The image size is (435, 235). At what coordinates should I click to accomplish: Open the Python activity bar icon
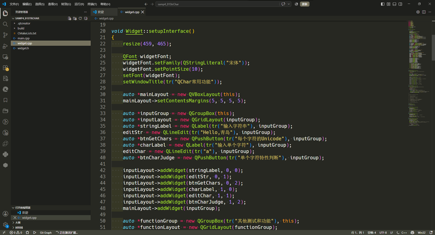coord(5,155)
